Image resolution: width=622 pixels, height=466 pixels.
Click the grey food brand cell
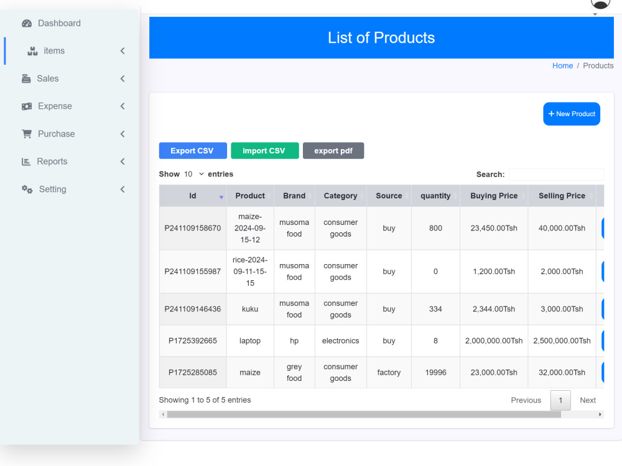click(294, 372)
